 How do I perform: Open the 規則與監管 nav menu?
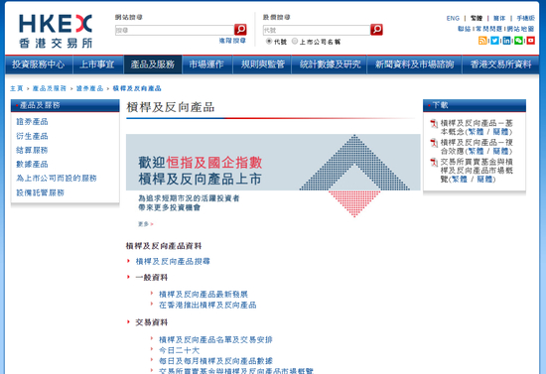tap(263, 64)
